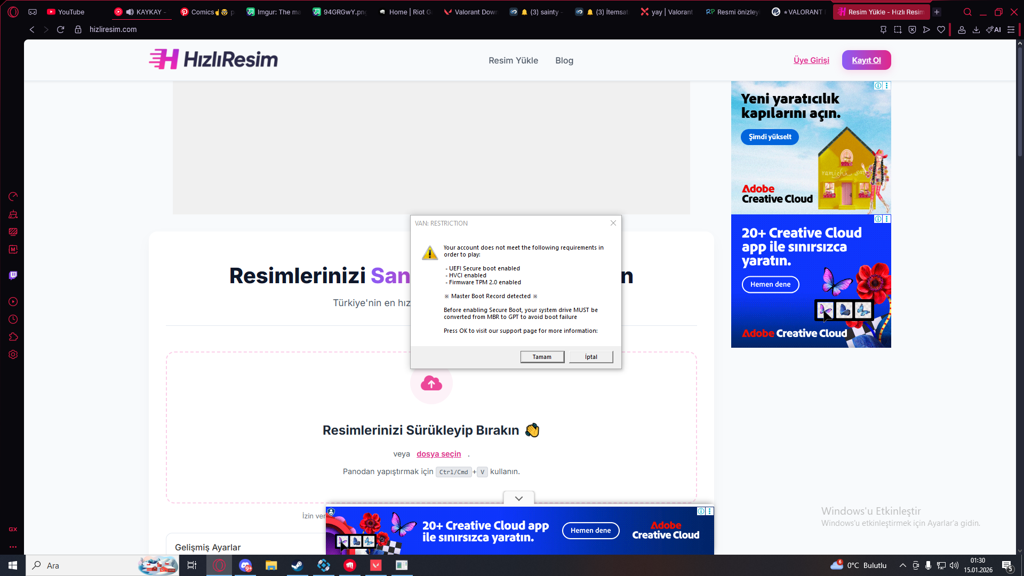Screen dimensions: 1024x576
Task: Expand the chevron below the upload drop zone
Action: tap(519, 498)
